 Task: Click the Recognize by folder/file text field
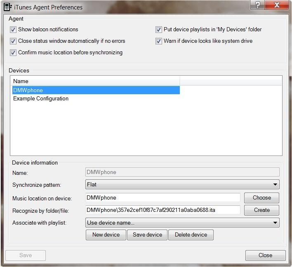(163, 210)
